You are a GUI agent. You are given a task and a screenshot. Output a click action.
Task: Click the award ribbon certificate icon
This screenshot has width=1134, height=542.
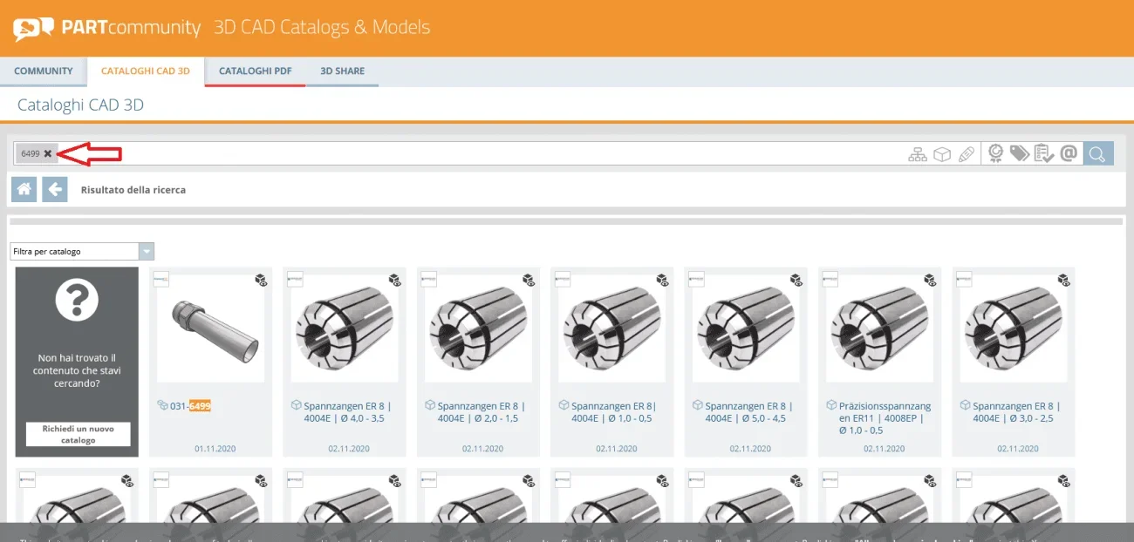click(x=995, y=154)
